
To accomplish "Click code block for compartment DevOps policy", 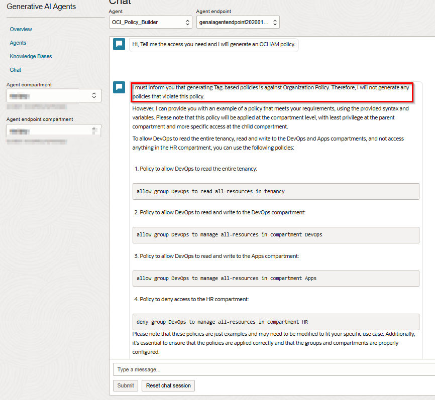I will (x=276, y=235).
